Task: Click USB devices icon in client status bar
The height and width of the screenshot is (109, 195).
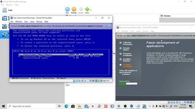Action: (x=85, y=81)
